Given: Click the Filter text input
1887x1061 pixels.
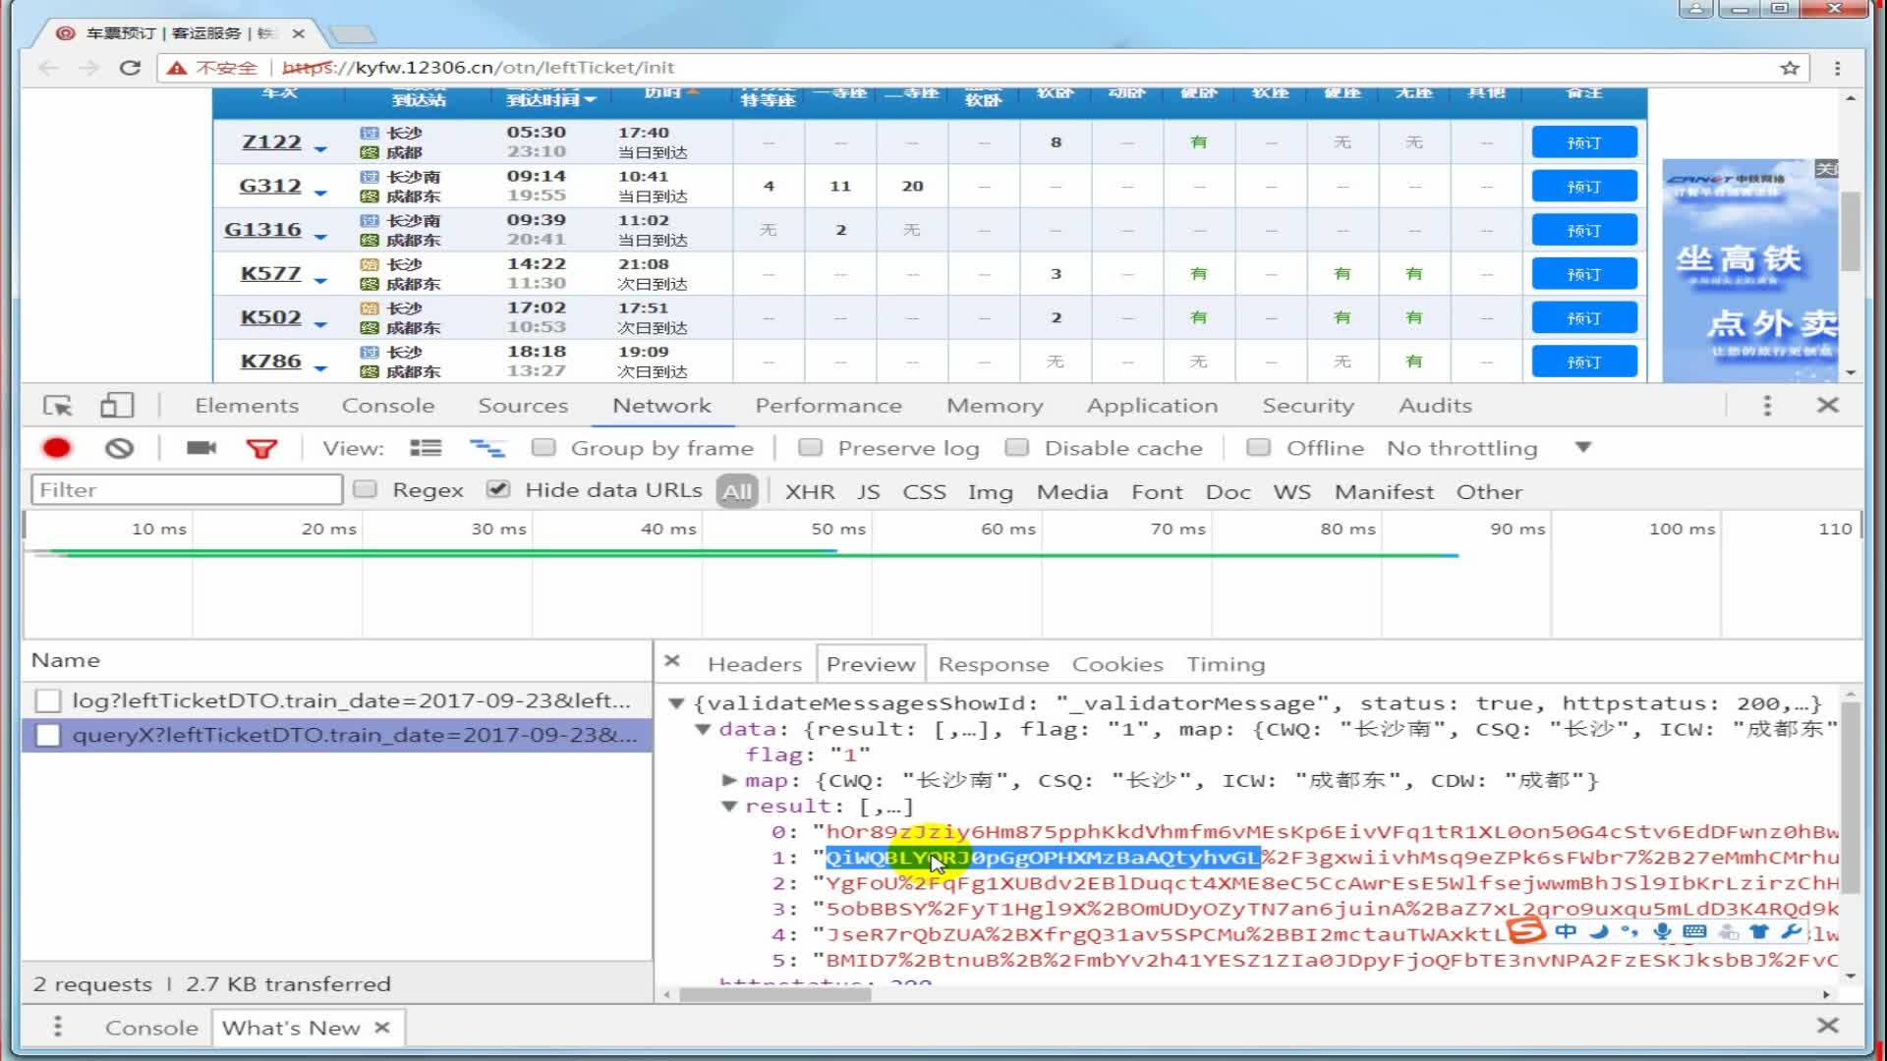Looking at the screenshot, I should pos(187,489).
